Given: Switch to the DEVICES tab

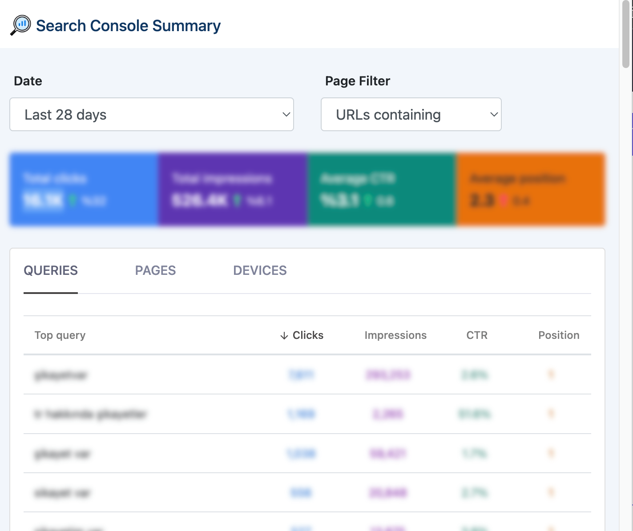Looking at the screenshot, I should pyautogui.click(x=260, y=270).
